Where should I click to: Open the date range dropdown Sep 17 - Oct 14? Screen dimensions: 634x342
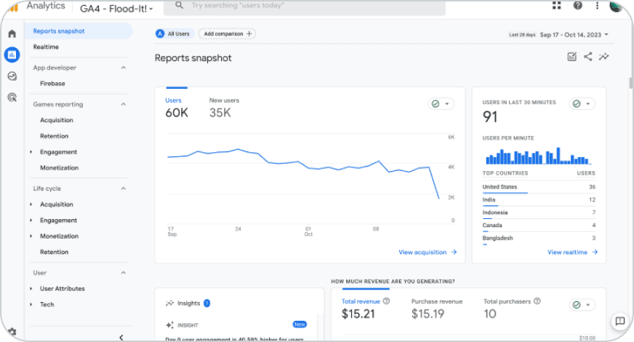click(574, 35)
